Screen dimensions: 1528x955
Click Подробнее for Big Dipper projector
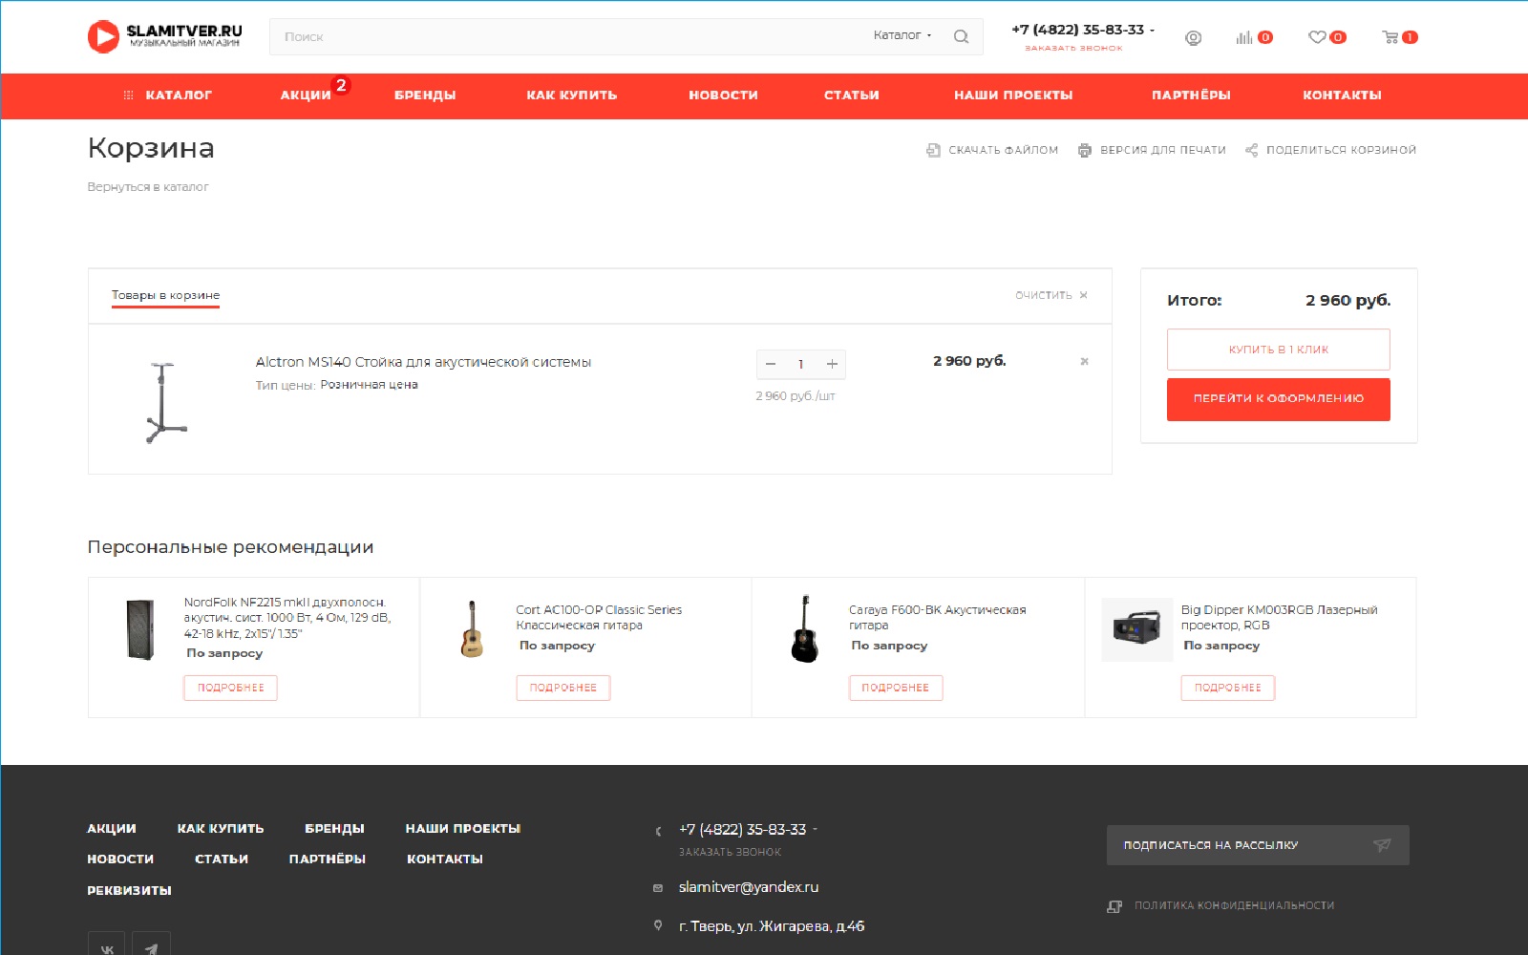click(1228, 688)
